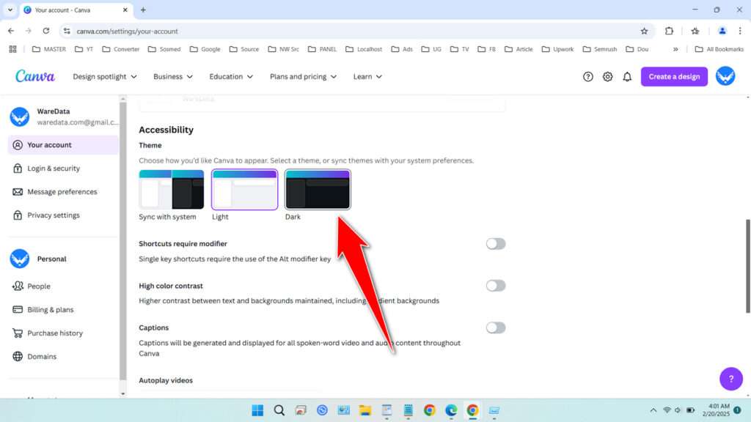The image size is (751, 422).
Task: Expand Plans and pricing menu
Action: pyautogui.click(x=303, y=76)
